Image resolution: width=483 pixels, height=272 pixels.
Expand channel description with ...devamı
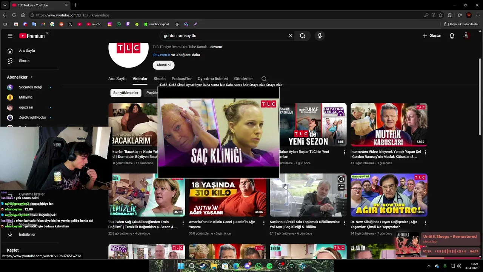214,47
